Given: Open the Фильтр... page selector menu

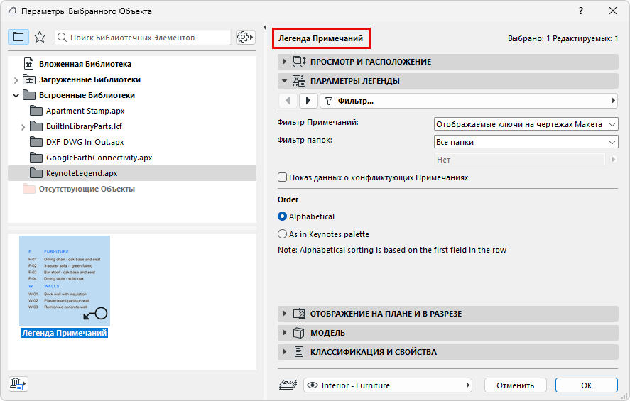Looking at the screenshot, I should [x=469, y=101].
